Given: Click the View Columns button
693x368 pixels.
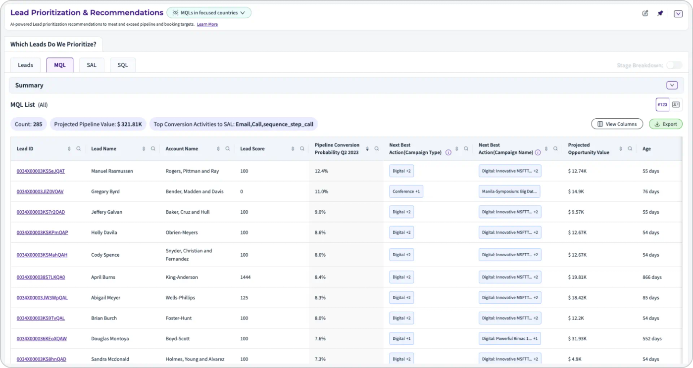Looking at the screenshot, I should pyautogui.click(x=617, y=124).
